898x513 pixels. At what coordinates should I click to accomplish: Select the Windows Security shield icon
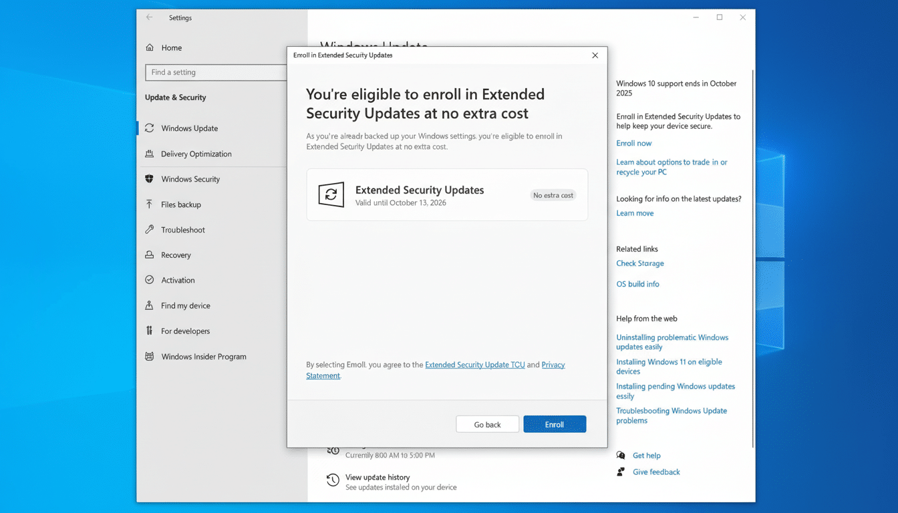click(148, 178)
